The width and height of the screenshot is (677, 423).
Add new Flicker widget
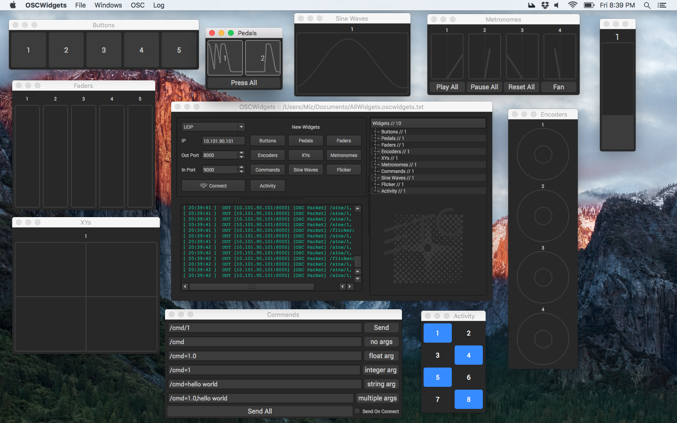[344, 170]
